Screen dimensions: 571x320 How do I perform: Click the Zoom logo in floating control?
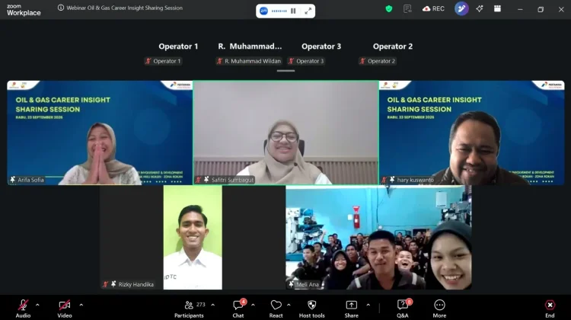pyautogui.click(x=263, y=11)
